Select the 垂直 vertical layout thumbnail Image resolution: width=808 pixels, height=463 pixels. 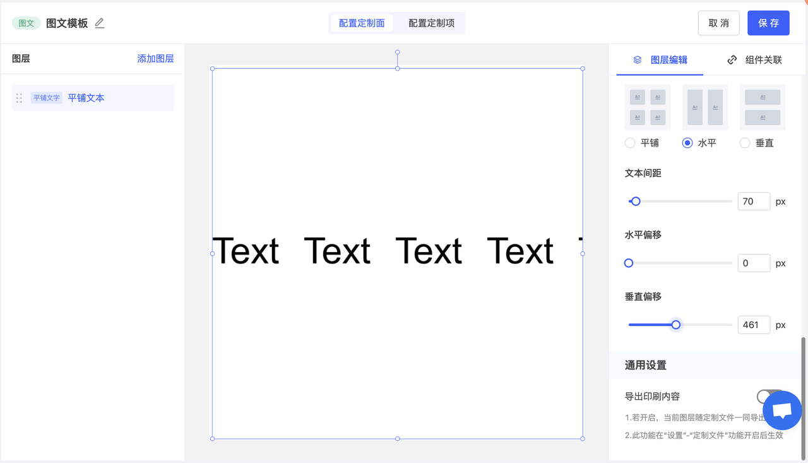[x=763, y=107]
